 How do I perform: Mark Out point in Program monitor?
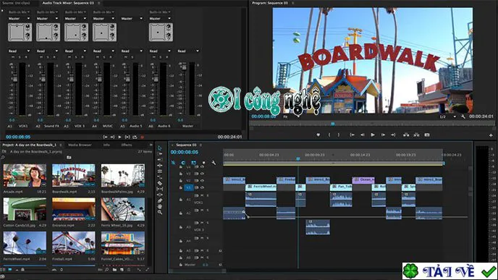click(x=339, y=135)
